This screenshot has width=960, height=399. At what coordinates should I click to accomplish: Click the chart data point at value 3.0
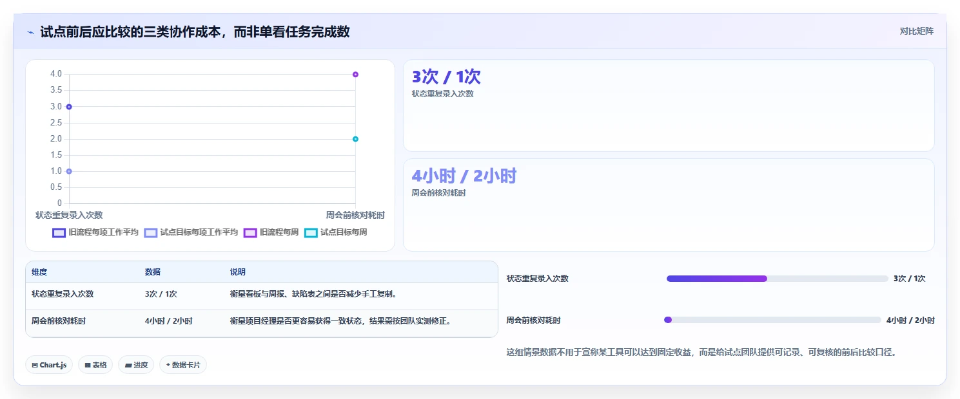tap(69, 107)
